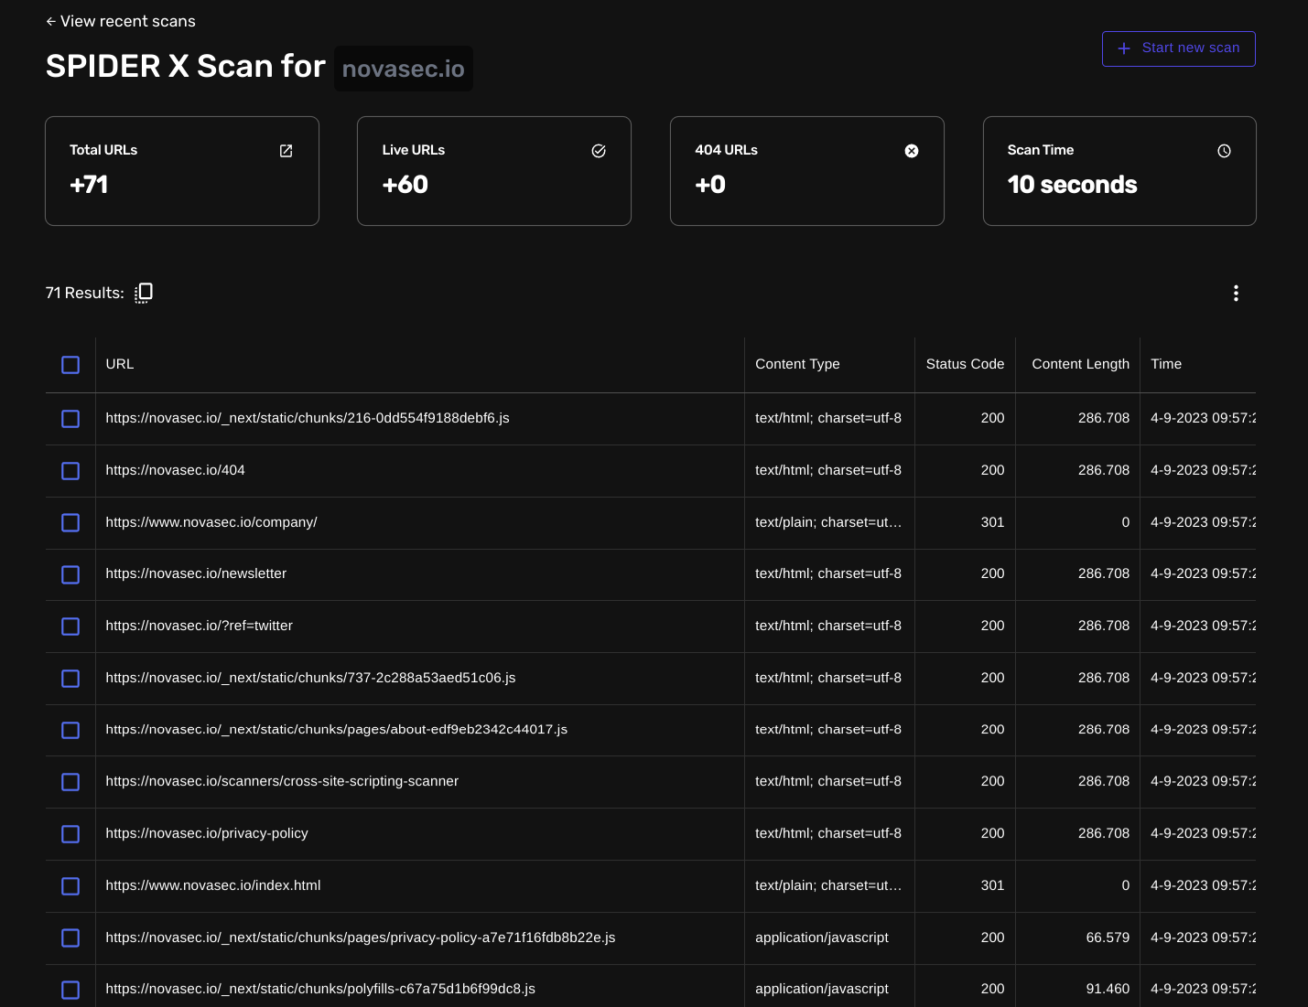Click the privacy-policy-a7e71f16fdb8b22e.js URL
Image resolution: width=1308 pixels, height=1007 pixels.
[360, 937]
